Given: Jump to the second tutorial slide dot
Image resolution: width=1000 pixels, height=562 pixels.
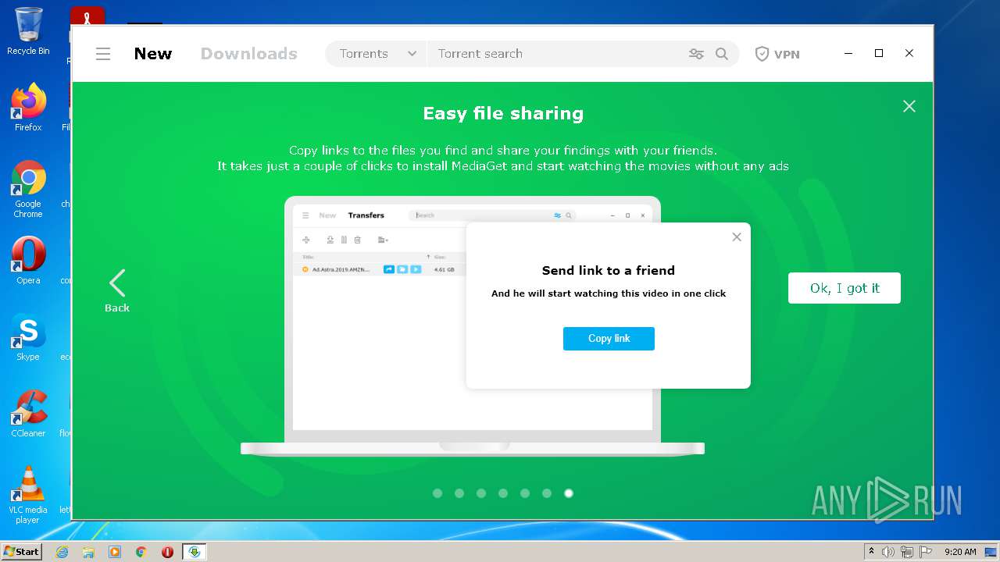Looking at the screenshot, I should pos(459,493).
